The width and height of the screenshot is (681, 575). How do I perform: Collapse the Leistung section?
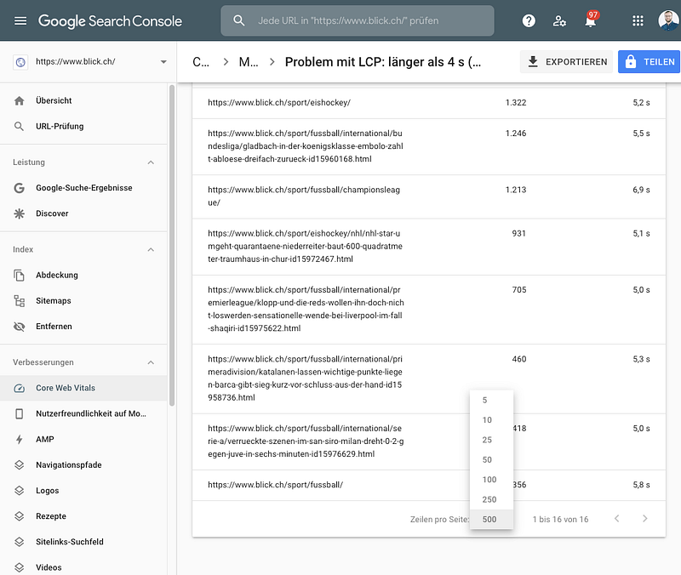152,162
